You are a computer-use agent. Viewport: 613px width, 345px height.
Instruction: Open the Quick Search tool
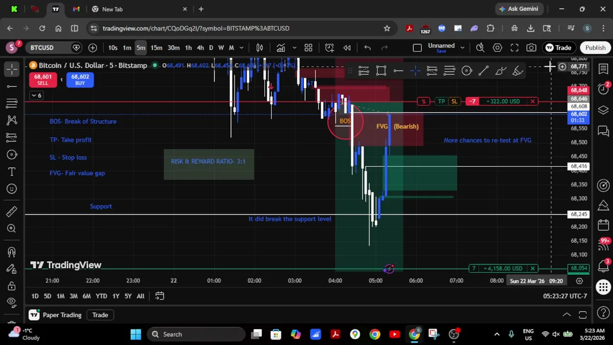point(480,47)
